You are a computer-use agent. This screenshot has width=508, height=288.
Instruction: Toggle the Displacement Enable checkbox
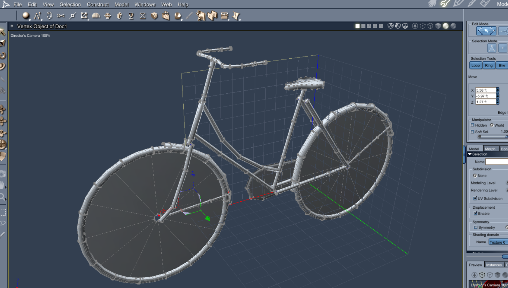tap(475, 213)
